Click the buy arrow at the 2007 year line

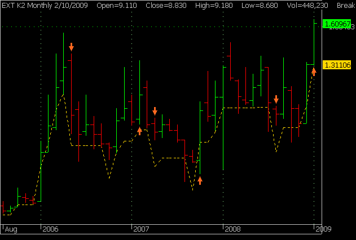coord(139,131)
